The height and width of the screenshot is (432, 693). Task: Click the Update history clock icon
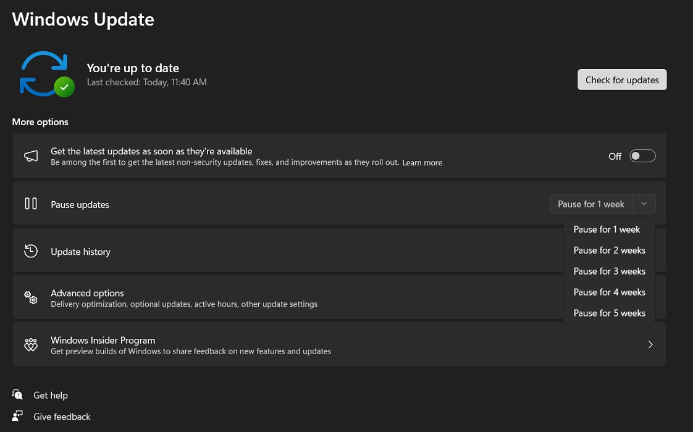click(x=31, y=251)
